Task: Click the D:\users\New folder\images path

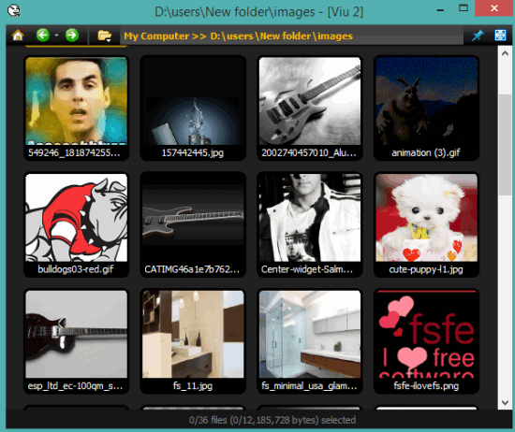Action: pyautogui.click(x=282, y=36)
